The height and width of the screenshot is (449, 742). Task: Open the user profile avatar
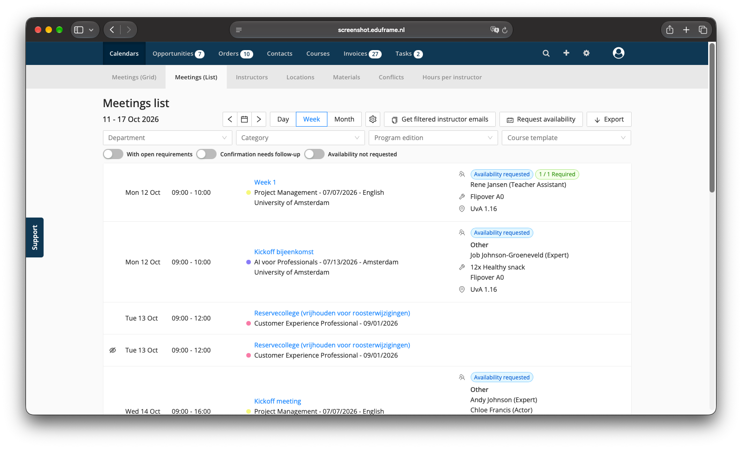coord(618,53)
